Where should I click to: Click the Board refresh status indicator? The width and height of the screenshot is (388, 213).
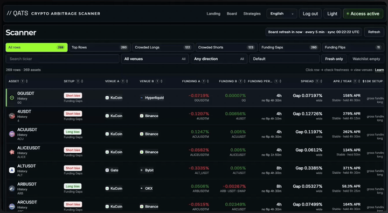(314, 32)
